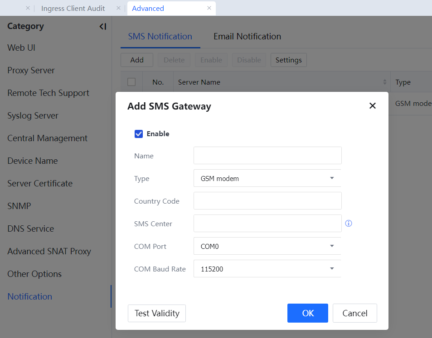
Task: Sort by Server Name column arrows
Action: 385,82
